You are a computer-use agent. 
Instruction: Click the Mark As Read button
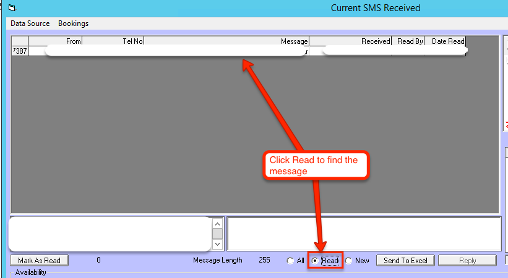[40, 261]
